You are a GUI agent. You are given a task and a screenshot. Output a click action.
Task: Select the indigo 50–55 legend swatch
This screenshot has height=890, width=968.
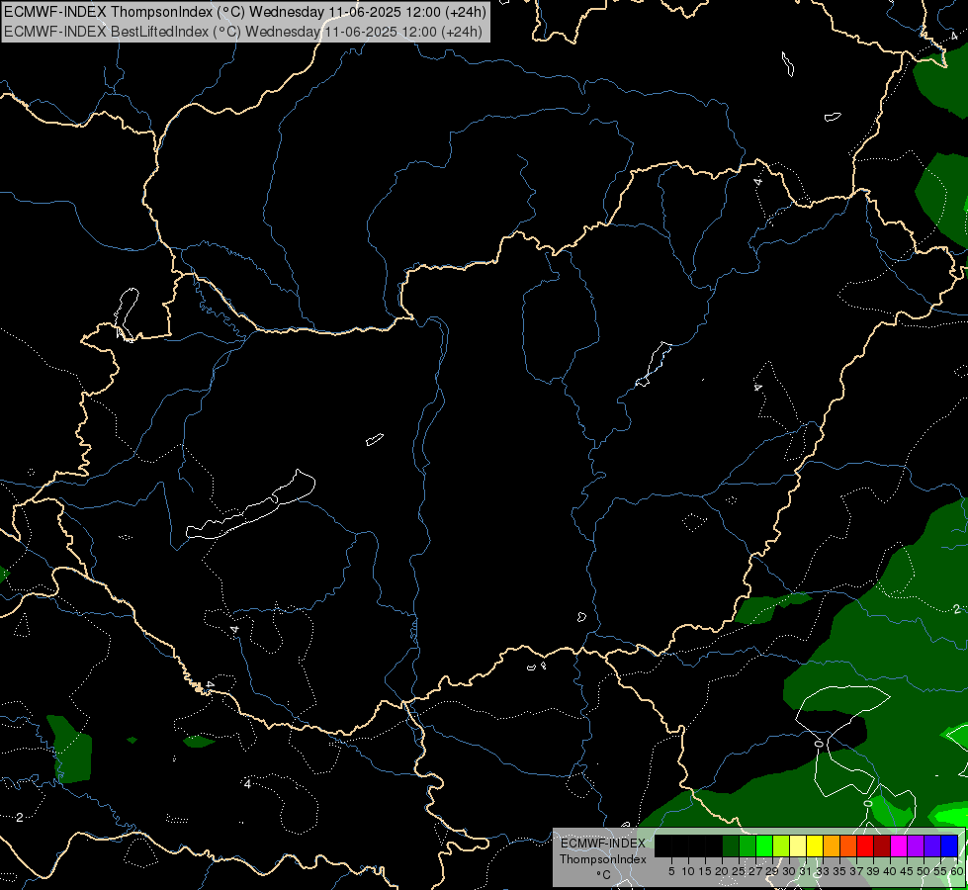(x=932, y=845)
